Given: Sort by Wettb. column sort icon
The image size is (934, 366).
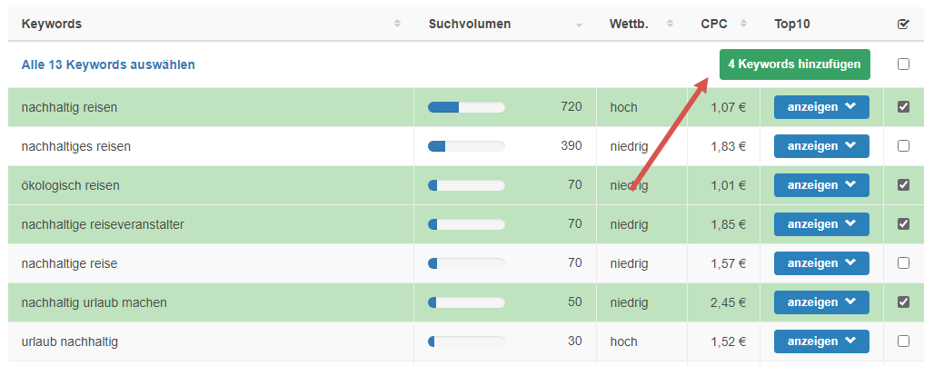Looking at the screenshot, I should click(x=670, y=25).
